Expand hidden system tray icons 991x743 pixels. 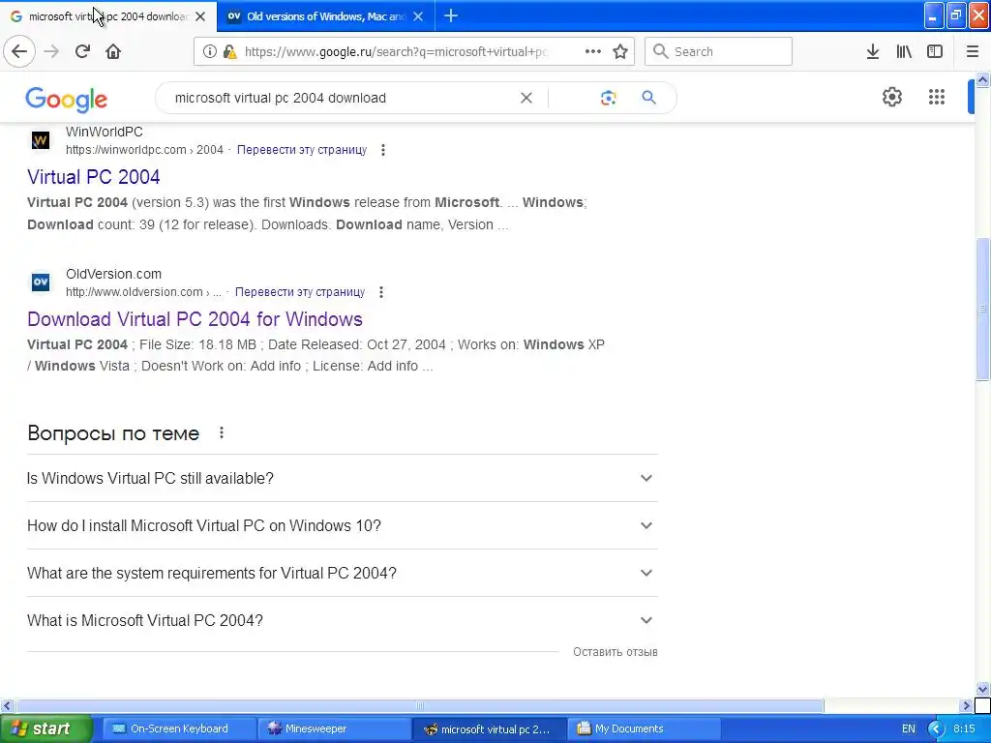point(936,728)
